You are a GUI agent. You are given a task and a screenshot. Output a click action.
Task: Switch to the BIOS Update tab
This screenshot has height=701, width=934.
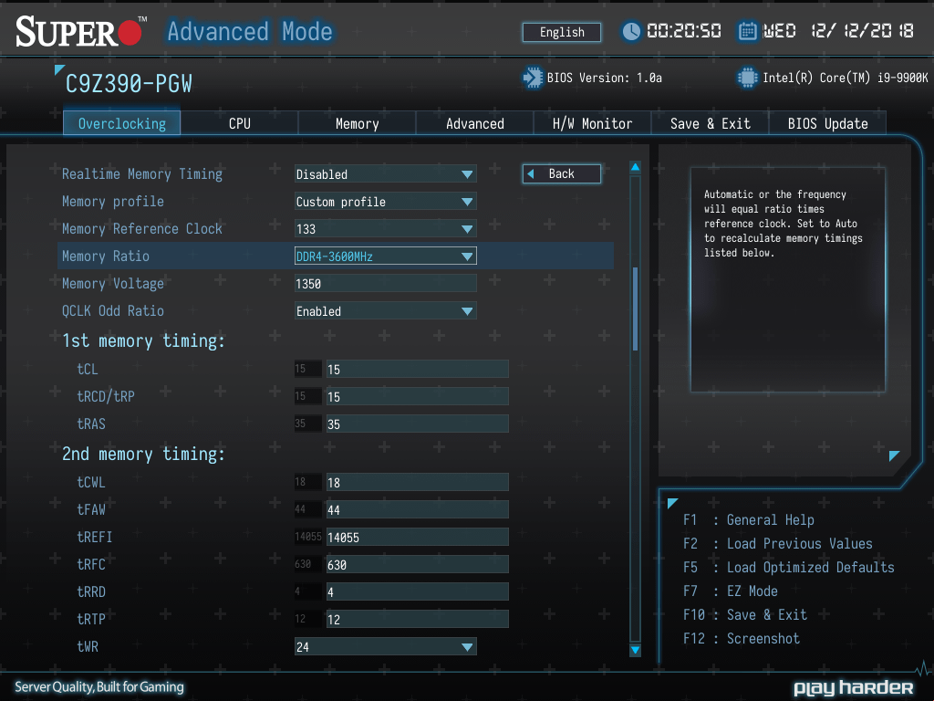coord(827,123)
